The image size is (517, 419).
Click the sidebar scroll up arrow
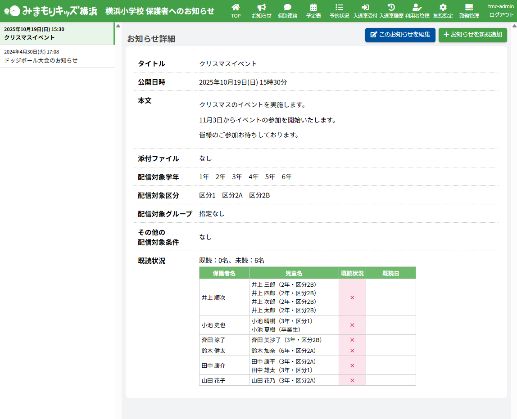[118, 26]
